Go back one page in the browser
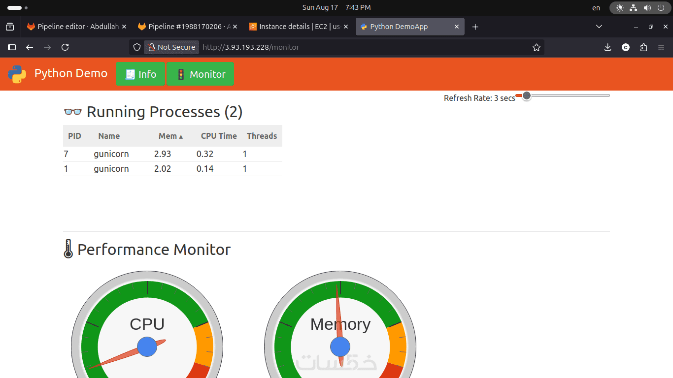This screenshot has width=673, height=378. tap(30, 47)
